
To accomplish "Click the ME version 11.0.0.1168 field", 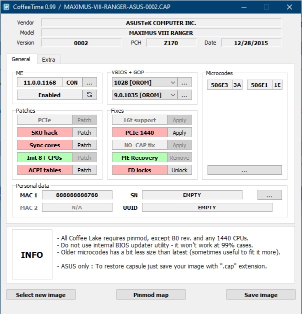I will click(39, 82).
